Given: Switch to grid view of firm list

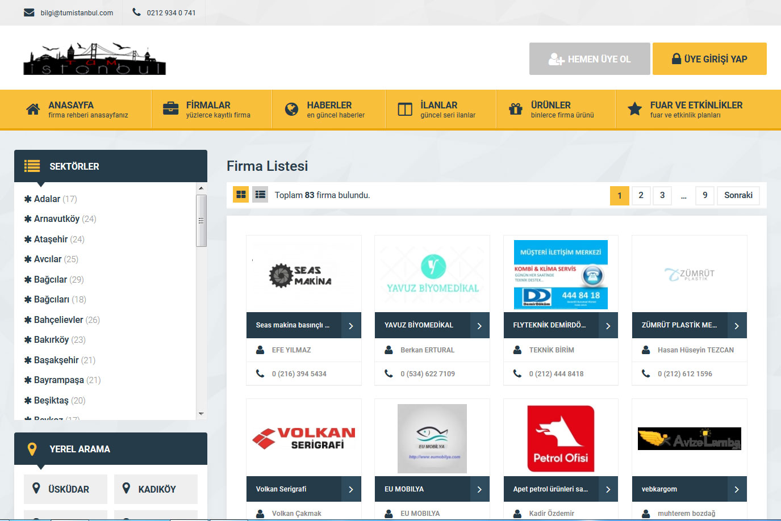Looking at the screenshot, I should 241,195.
